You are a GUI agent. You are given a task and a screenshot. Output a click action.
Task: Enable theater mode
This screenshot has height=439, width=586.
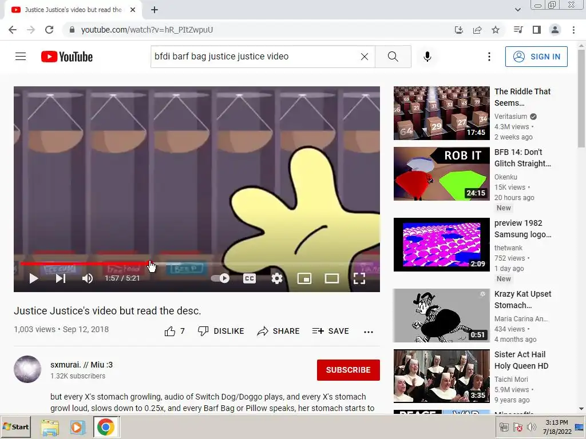332,278
